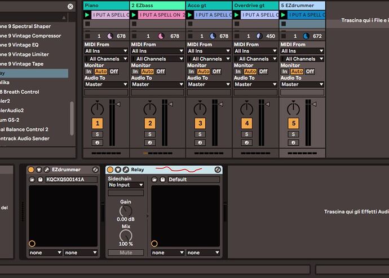The width and height of the screenshot is (389, 278).
Task: Open Piano All Channels dropdown
Action: (x=106, y=59)
